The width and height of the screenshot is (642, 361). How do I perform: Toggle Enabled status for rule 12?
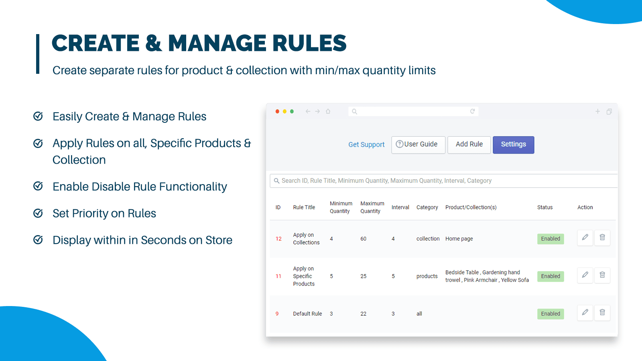(x=551, y=239)
